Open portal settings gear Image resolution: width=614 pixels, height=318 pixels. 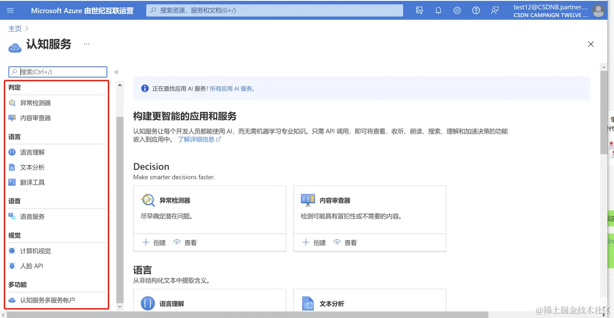tap(457, 10)
